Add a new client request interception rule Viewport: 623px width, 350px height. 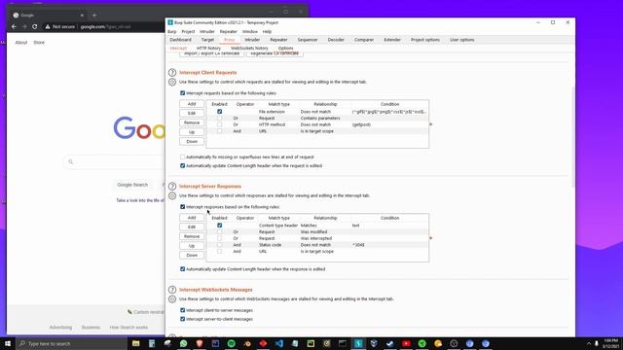192,104
